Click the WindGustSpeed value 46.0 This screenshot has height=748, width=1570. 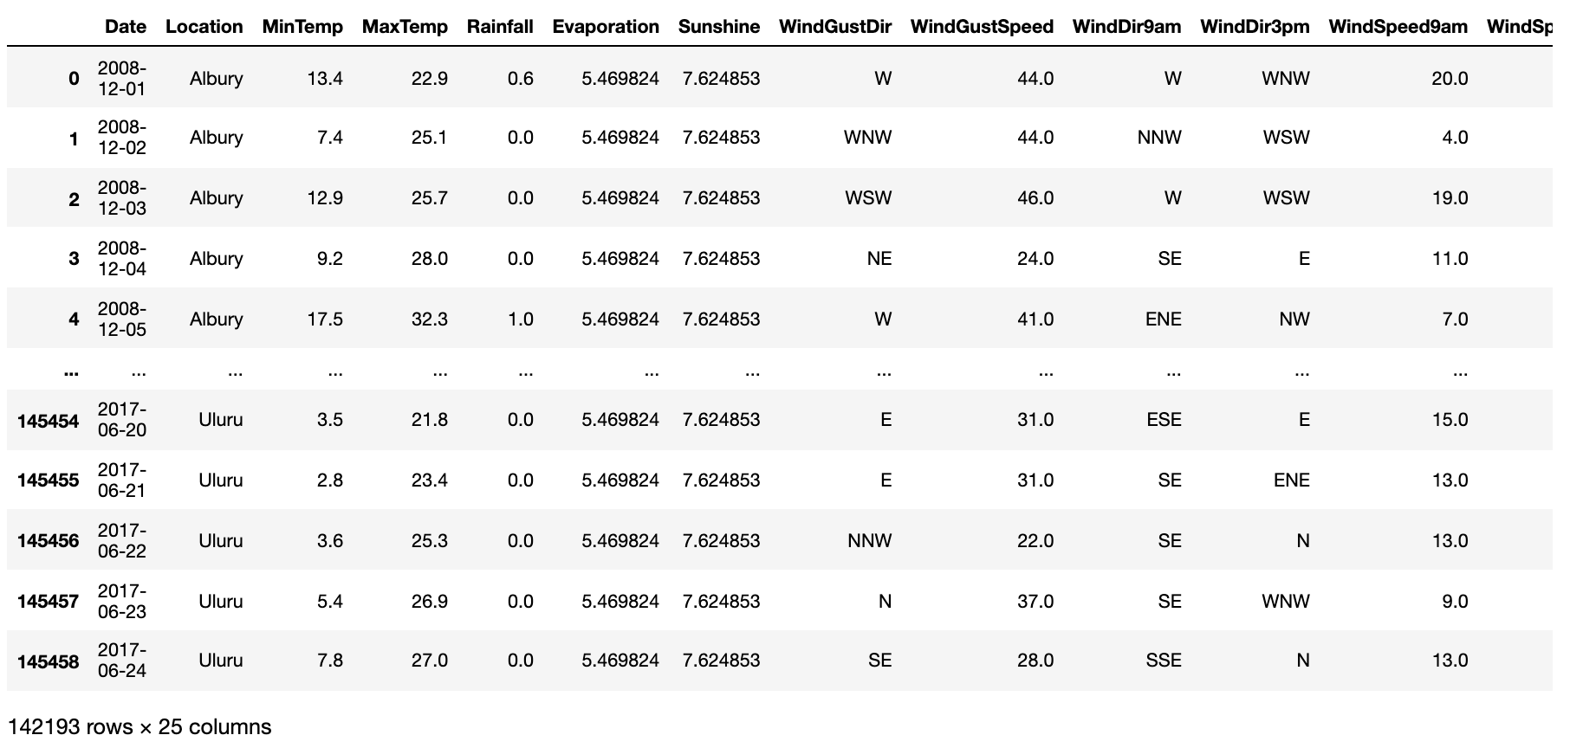[x=1035, y=198]
